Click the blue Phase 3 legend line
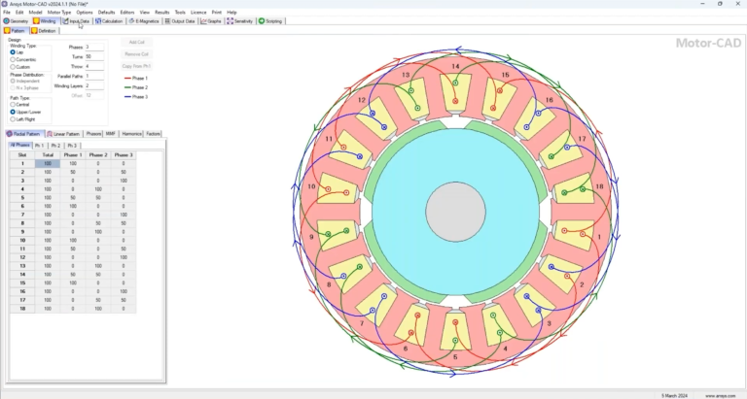The width and height of the screenshot is (747, 399). coord(127,96)
